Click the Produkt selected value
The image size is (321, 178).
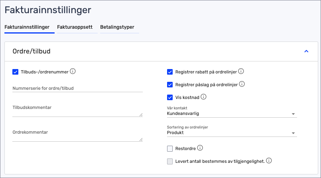tap(175, 133)
